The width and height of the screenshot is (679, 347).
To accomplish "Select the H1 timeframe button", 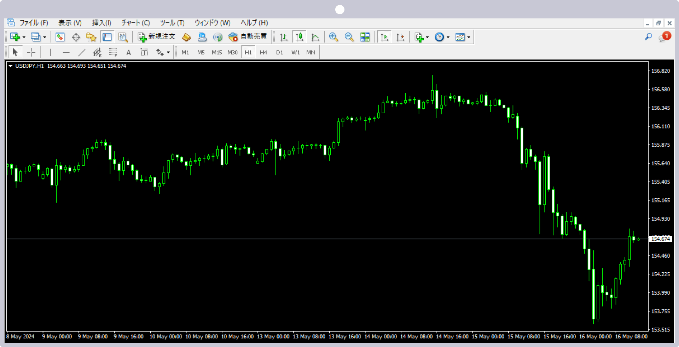I will (x=248, y=52).
